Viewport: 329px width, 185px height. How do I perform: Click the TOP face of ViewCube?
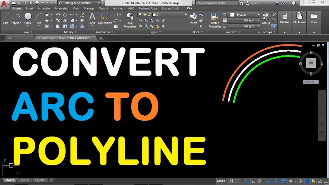(x=311, y=63)
